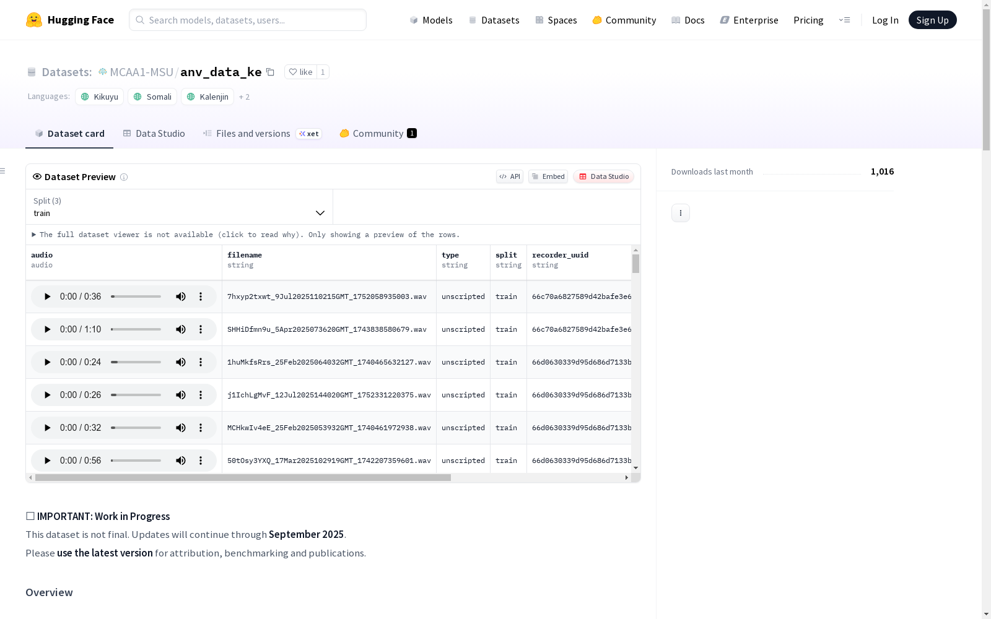Expand the dataset viewer not available notice

click(246, 235)
